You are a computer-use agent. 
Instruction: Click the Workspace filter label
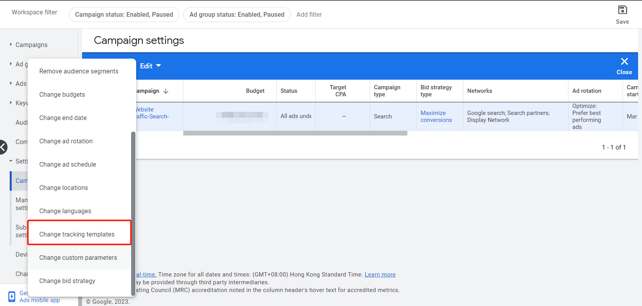pyautogui.click(x=34, y=12)
